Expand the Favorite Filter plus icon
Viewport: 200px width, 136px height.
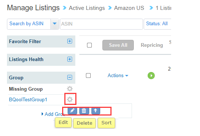(x=69, y=41)
